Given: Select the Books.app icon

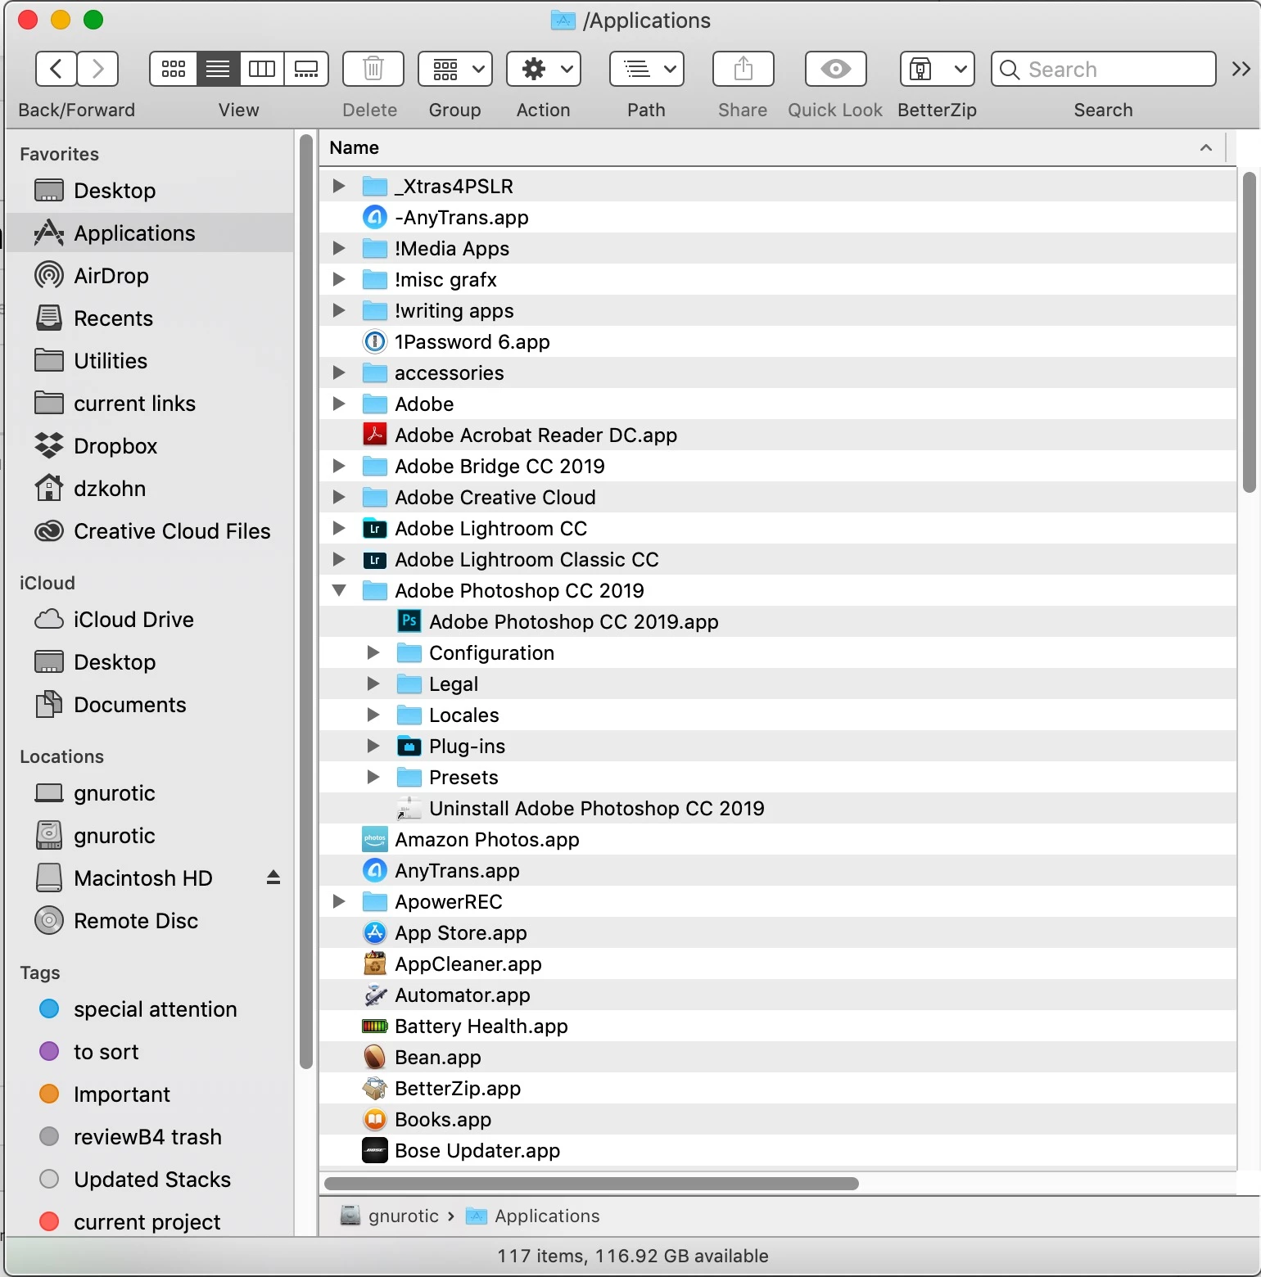Looking at the screenshot, I should (375, 1119).
